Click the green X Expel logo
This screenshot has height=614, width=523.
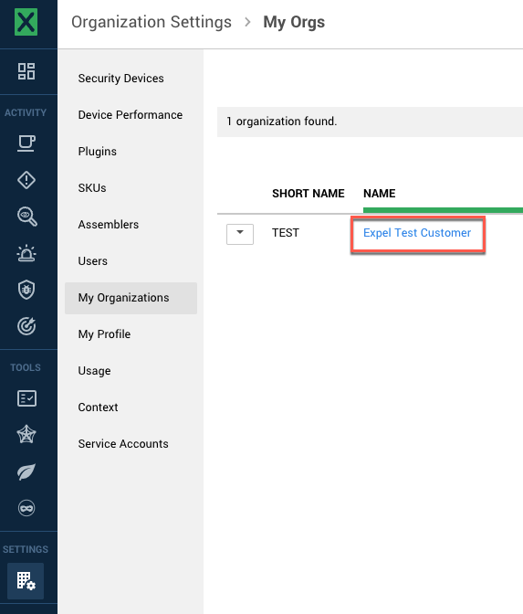[x=26, y=22]
